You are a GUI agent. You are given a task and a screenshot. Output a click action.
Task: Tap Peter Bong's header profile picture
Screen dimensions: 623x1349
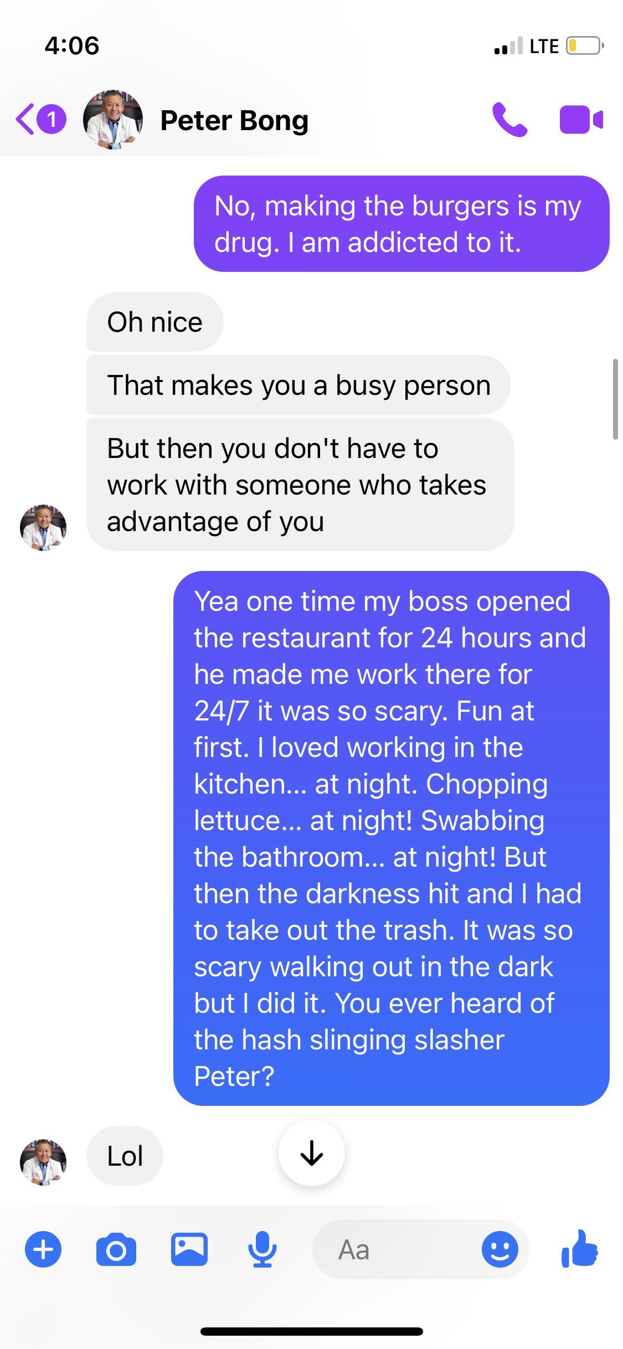tap(113, 120)
